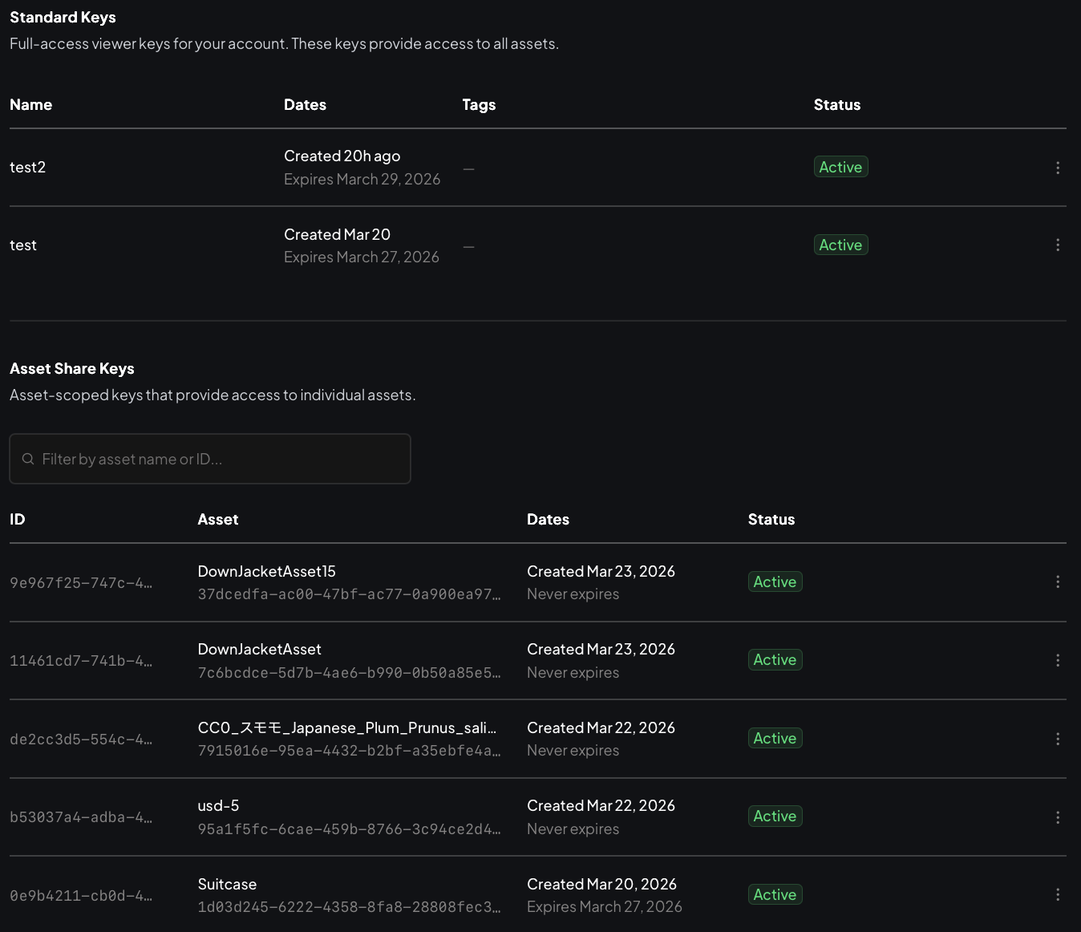Expand the truncated asset ID for usd-5
This screenshot has width=1081, height=932.
348,829
